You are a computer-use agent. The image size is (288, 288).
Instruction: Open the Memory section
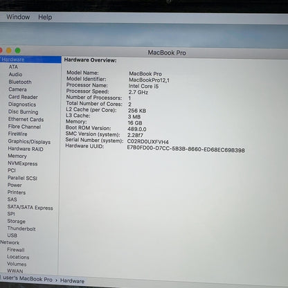click(x=17, y=156)
